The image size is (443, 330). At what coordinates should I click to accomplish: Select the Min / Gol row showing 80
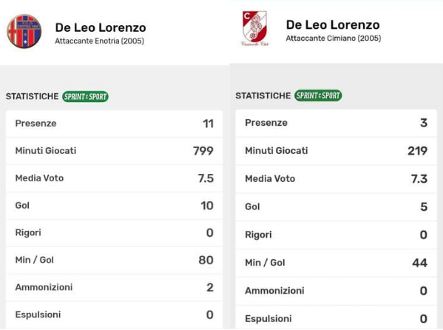pyautogui.click(x=115, y=260)
